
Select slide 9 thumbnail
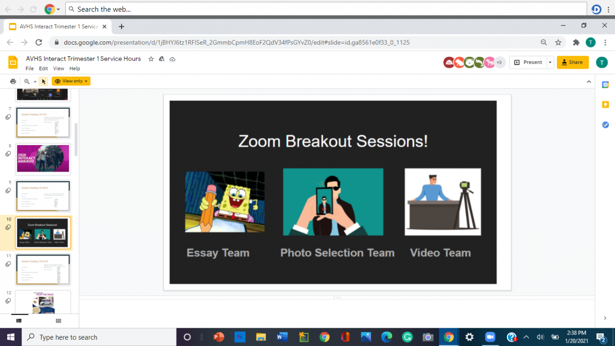(43, 196)
